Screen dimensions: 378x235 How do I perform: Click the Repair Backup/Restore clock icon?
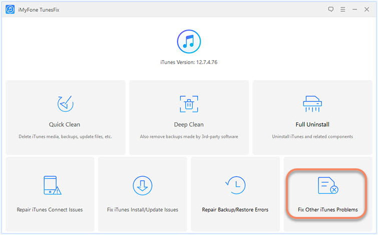click(235, 186)
